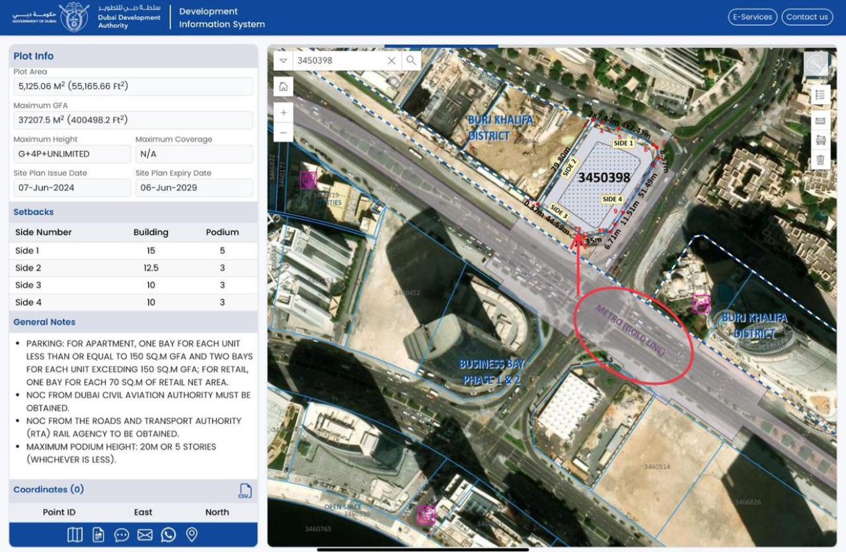Download coordinates as CSV file
The width and height of the screenshot is (846, 552).
[x=245, y=491]
